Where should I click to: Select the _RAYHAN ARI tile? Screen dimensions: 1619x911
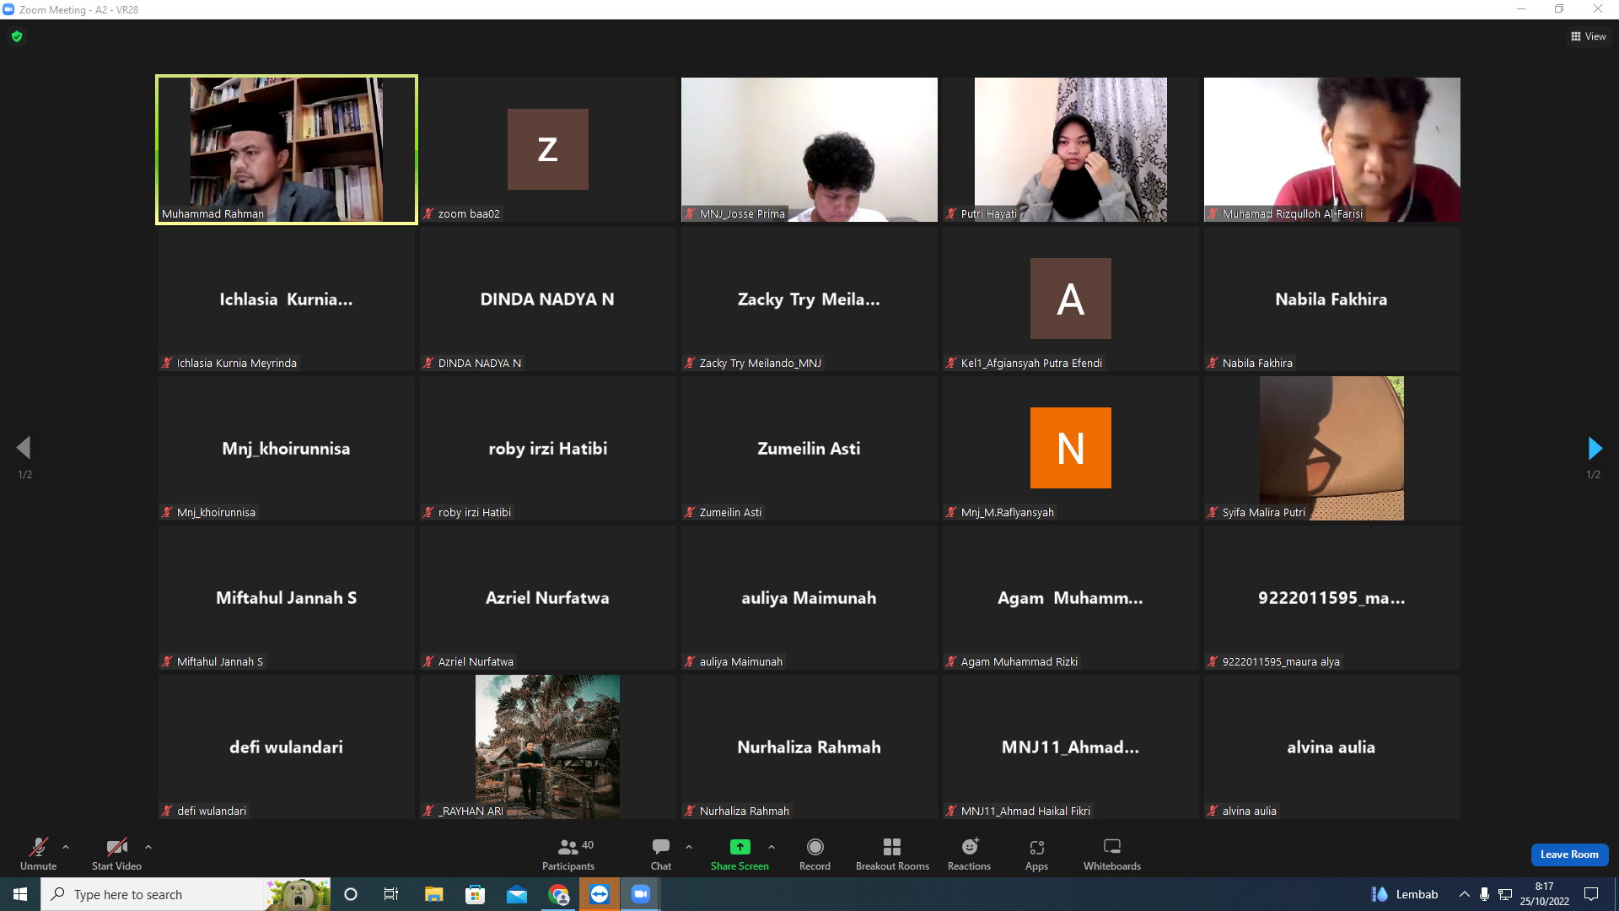tap(548, 747)
